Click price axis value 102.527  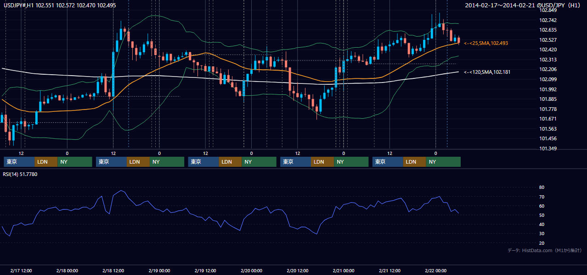(548, 40)
